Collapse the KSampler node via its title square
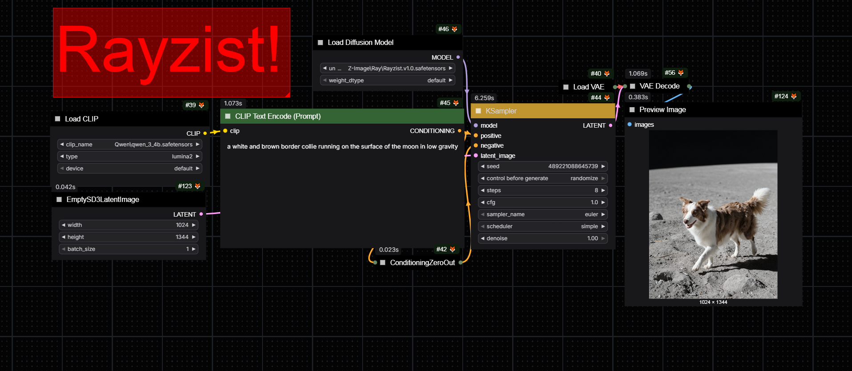The width and height of the screenshot is (852, 371). click(x=478, y=111)
